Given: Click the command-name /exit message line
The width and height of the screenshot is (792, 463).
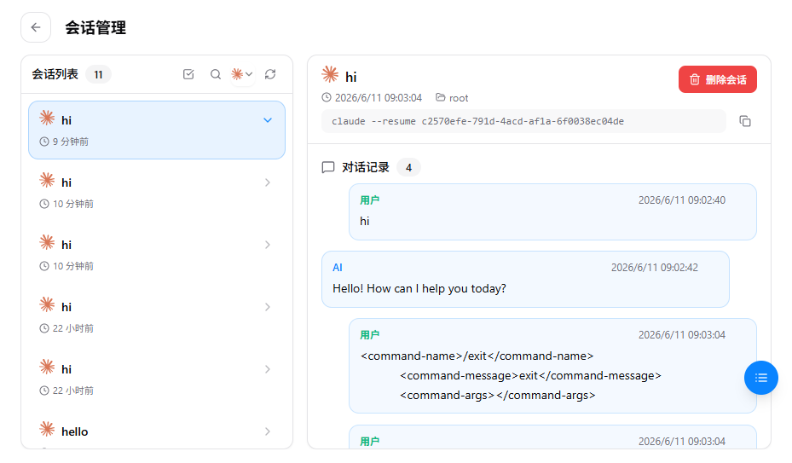Looking at the screenshot, I should (x=477, y=356).
